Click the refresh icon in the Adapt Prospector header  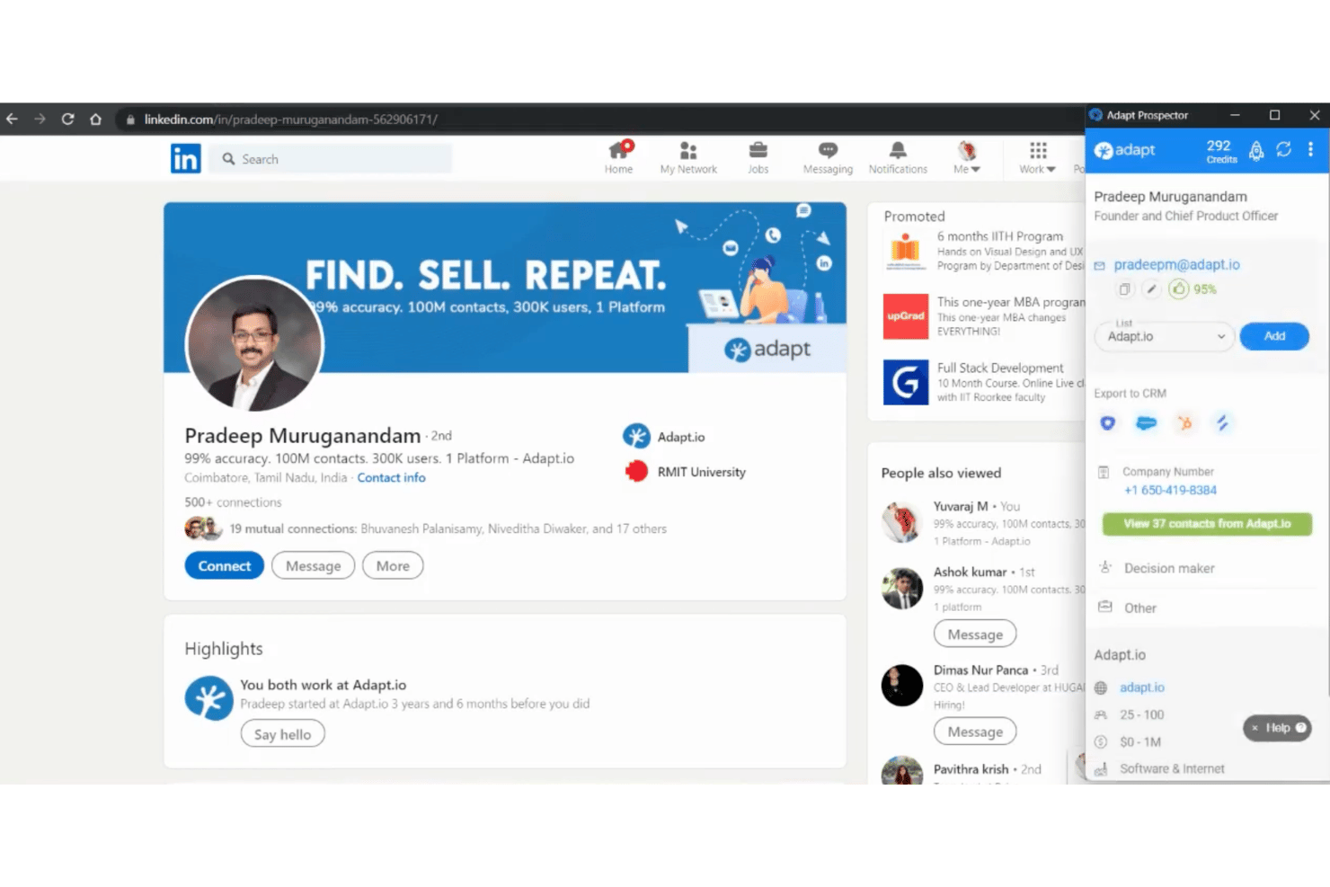pyautogui.click(x=1284, y=150)
